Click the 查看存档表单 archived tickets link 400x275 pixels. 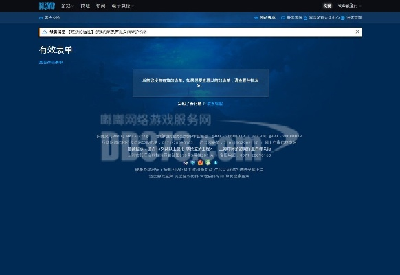click(51, 62)
